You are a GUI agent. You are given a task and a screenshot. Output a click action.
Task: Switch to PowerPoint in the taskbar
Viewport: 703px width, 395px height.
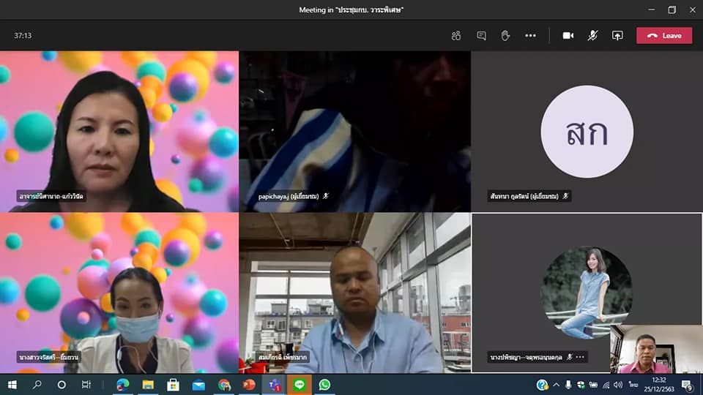[249, 384]
